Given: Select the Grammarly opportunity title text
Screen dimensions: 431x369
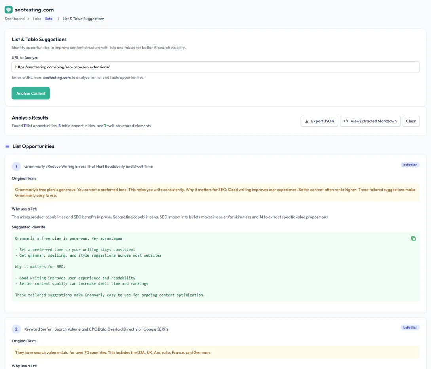Looking at the screenshot, I should 89,166.
